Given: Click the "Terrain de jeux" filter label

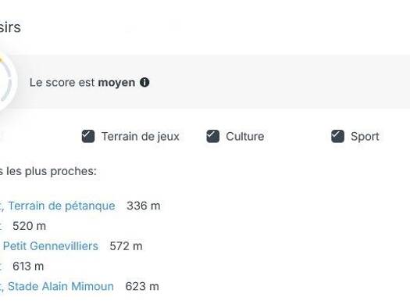Looking at the screenshot, I should coord(141,137).
